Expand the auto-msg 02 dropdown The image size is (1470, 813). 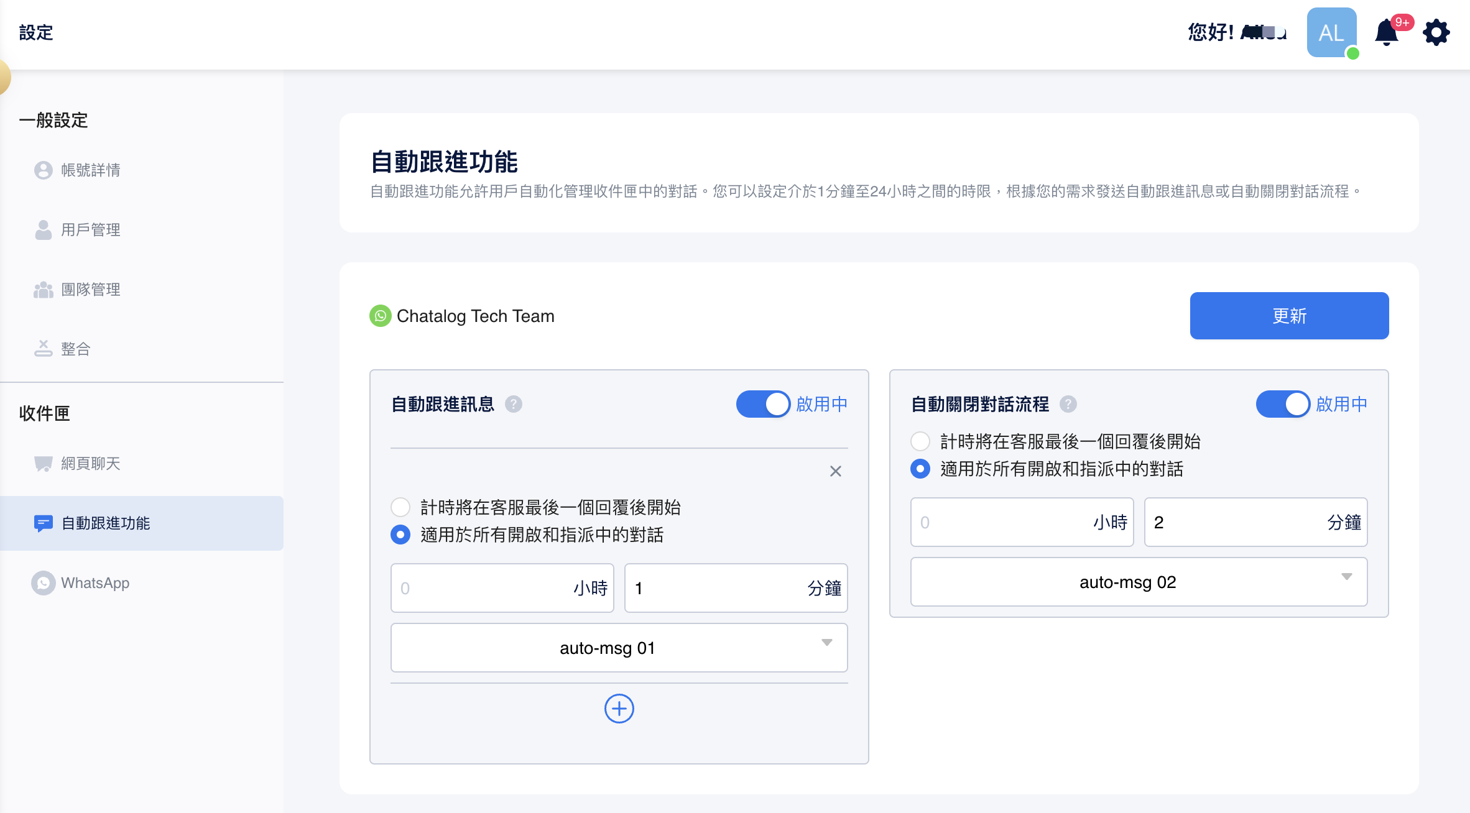[1139, 582]
